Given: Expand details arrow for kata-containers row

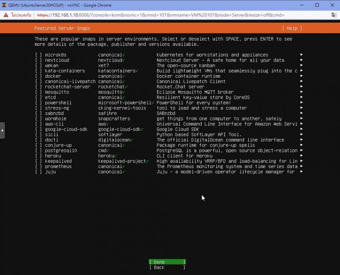Looking at the screenshot, I should click(x=301, y=70).
